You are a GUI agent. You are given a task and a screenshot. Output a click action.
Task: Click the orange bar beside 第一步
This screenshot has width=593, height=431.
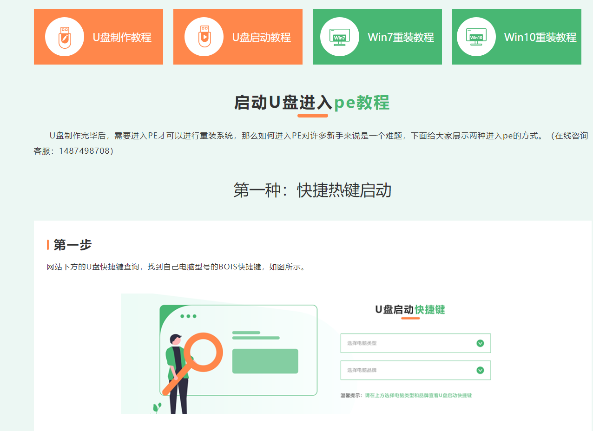click(48, 243)
